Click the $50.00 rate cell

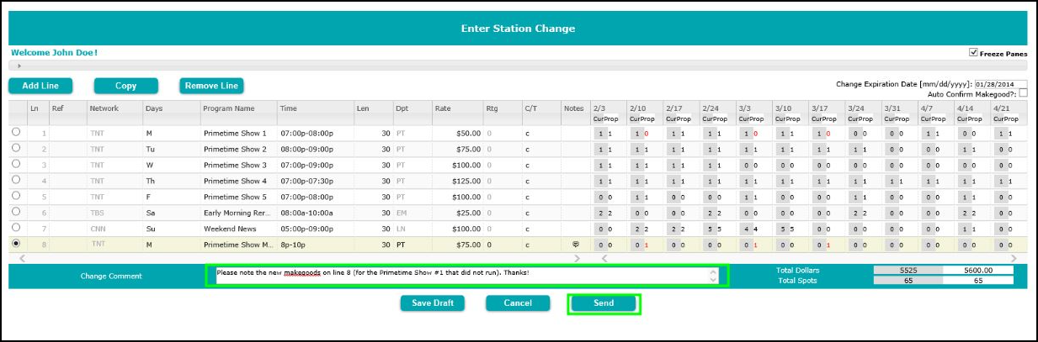coord(457,133)
